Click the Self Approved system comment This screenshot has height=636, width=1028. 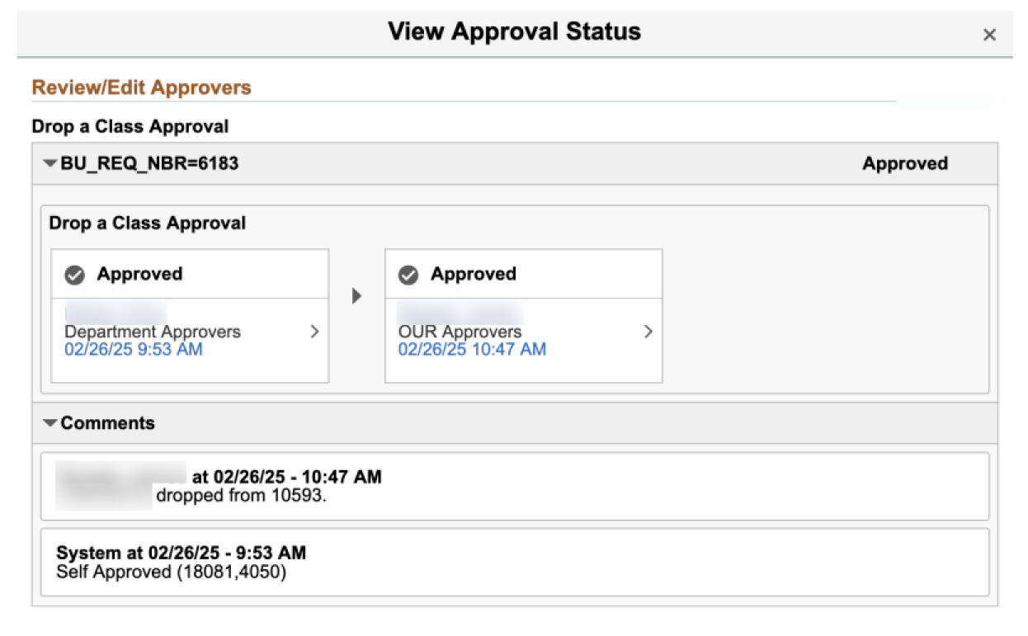[x=171, y=571]
